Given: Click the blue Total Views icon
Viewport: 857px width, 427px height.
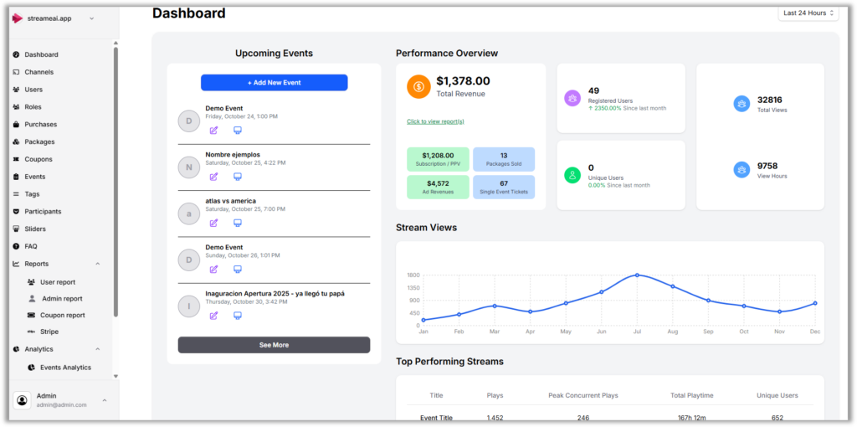Looking at the screenshot, I should point(742,104).
